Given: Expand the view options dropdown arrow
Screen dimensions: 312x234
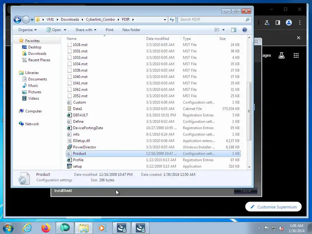Looking at the screenshot, I should 223,30.
